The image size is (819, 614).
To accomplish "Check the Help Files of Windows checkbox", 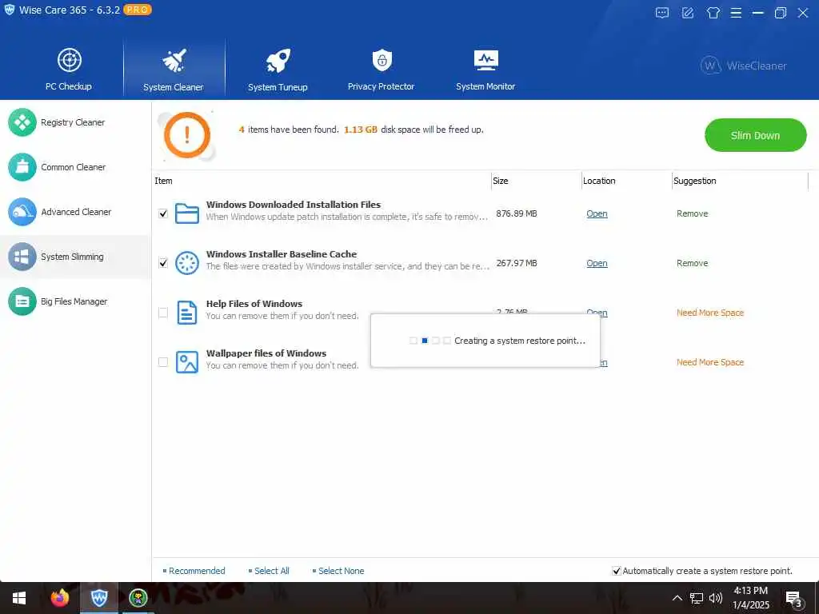I will [x=163, y=313].
